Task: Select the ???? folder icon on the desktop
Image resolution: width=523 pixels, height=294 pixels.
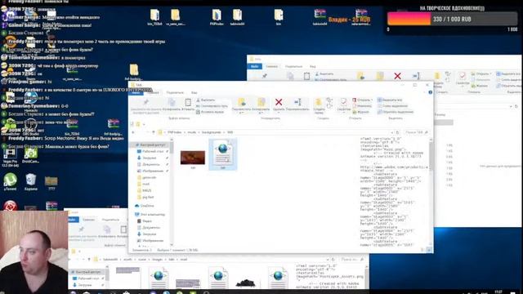Action: tap(51, 183)
